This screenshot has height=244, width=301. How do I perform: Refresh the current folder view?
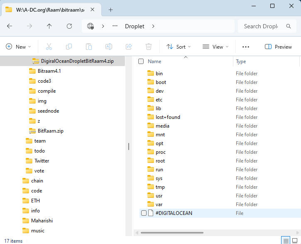pos(69,26)
